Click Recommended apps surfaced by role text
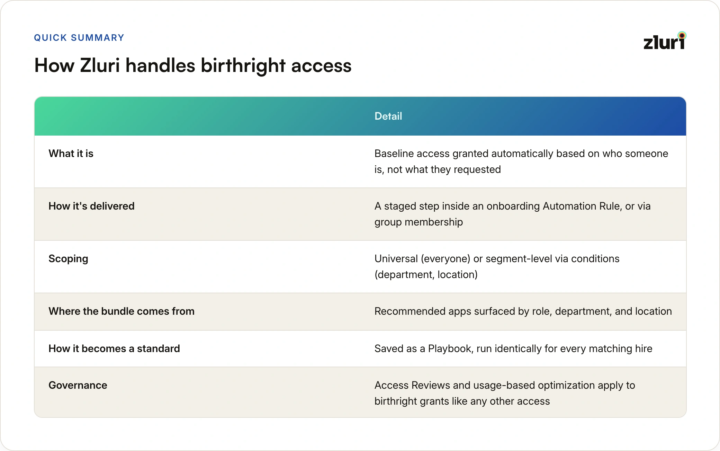This screenshot has width=720, height=451. (x=523, y=311)
